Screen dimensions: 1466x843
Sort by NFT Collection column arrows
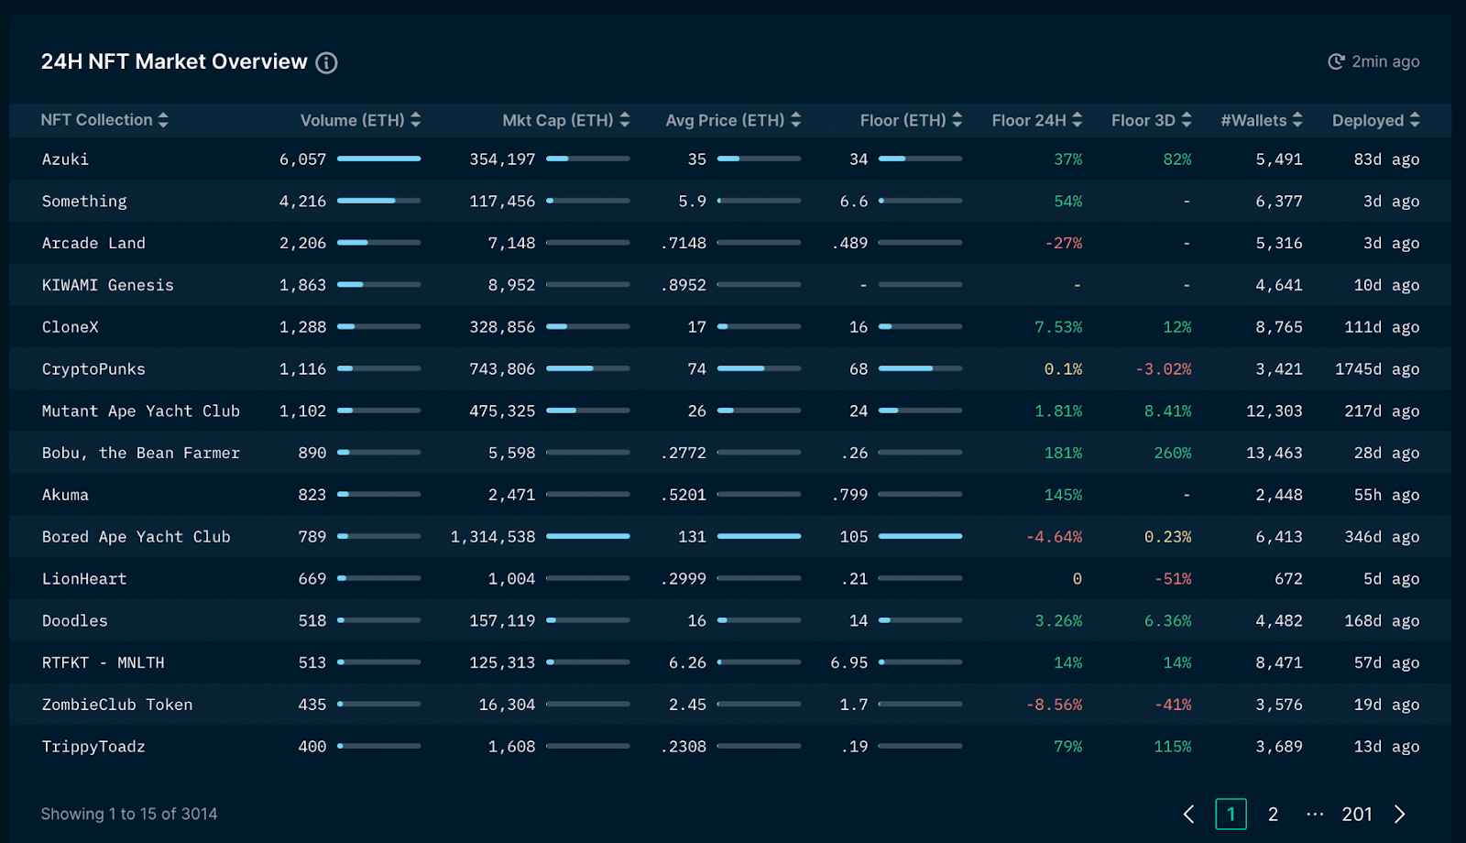coord(163,120)
